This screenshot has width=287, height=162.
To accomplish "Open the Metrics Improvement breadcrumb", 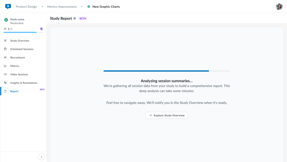I will (62, 7).
